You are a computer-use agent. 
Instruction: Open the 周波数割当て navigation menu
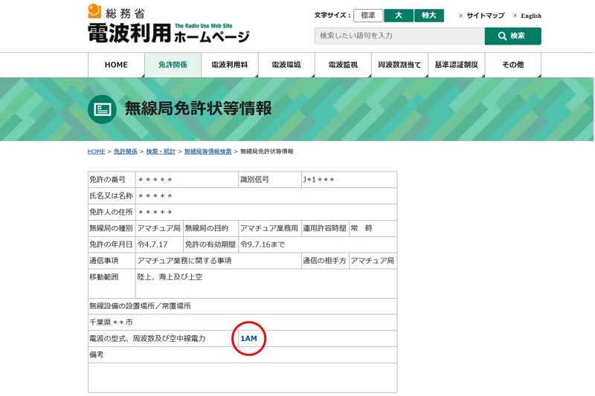tap(399, 65)
